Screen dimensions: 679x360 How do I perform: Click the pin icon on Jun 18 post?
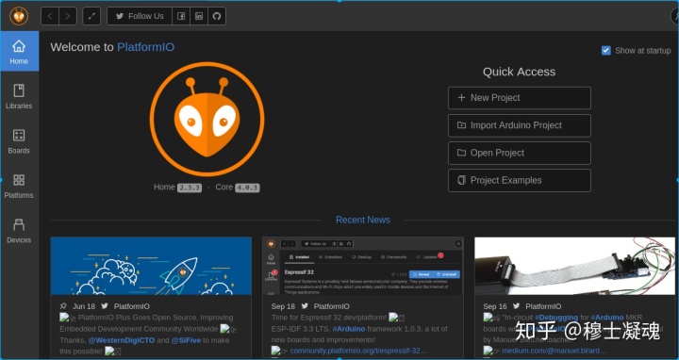tap(64, 306)
